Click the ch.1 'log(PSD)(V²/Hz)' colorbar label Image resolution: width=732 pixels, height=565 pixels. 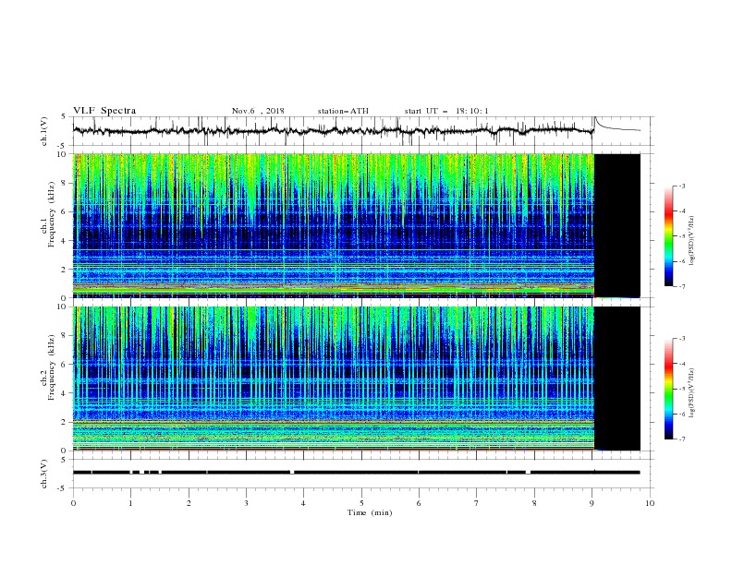click(692, 241)
